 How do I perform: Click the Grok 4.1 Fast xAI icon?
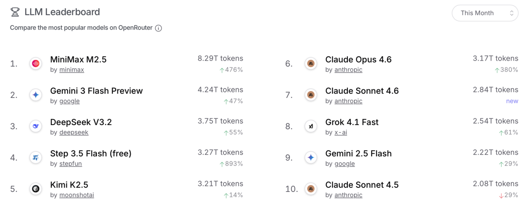coord(311,126)
